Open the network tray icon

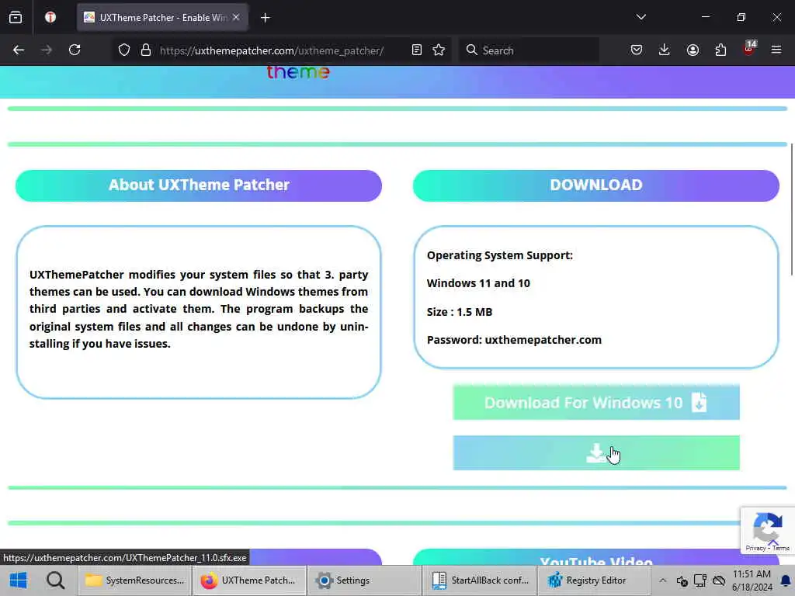pos(700,580)
